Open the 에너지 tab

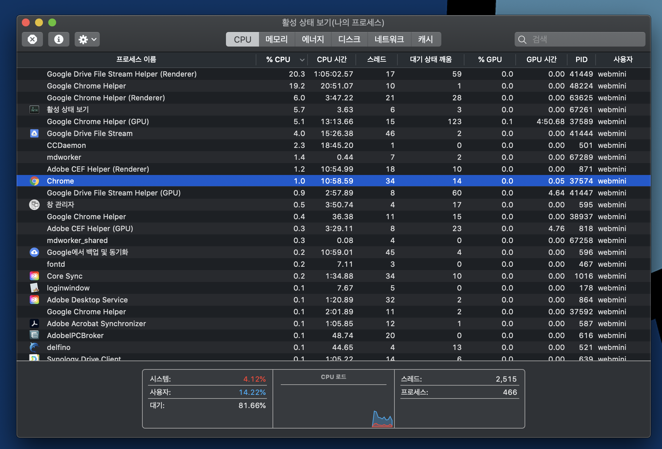click(313, 40)
